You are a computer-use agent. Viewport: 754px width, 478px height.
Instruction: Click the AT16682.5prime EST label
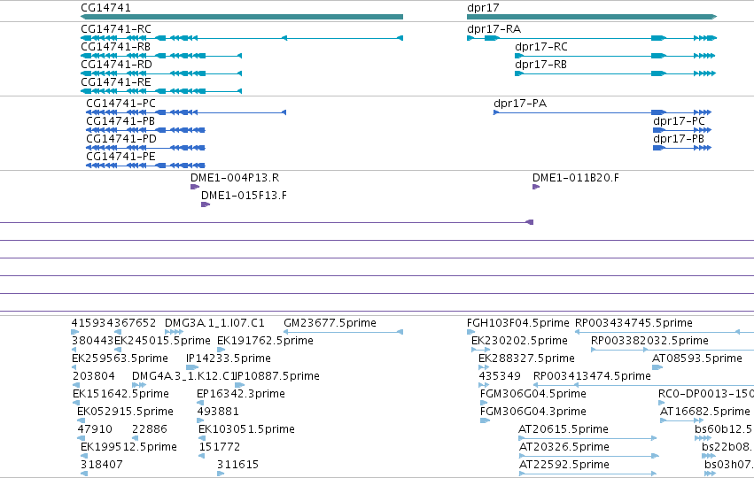coord(705,412)
